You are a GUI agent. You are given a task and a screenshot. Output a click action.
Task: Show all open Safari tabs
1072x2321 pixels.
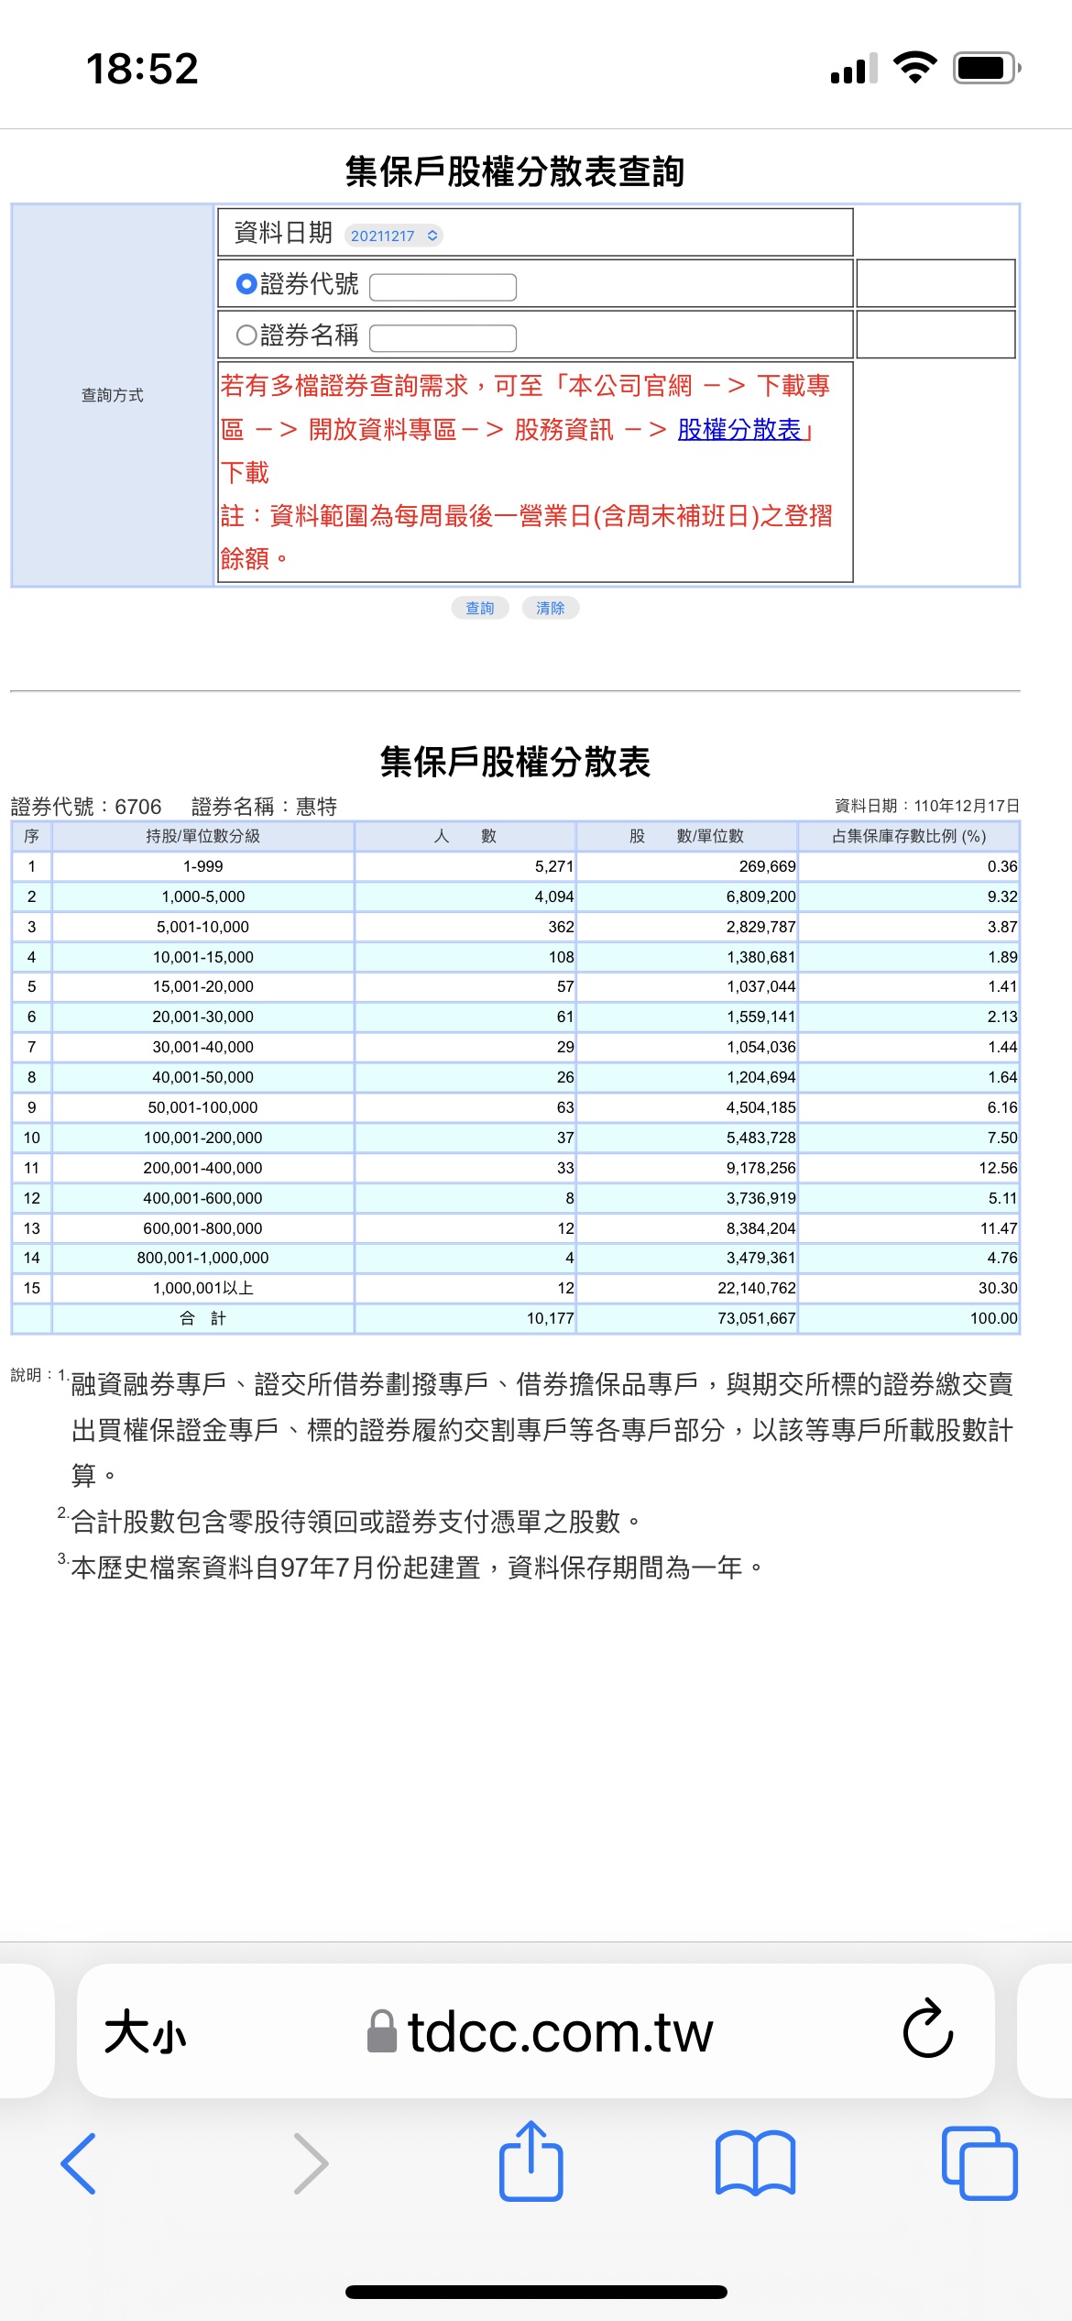point(979,2163)
